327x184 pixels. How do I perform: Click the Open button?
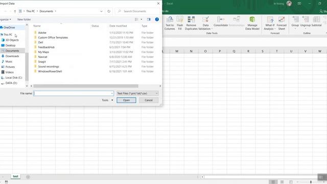click(x=126, y=100)
